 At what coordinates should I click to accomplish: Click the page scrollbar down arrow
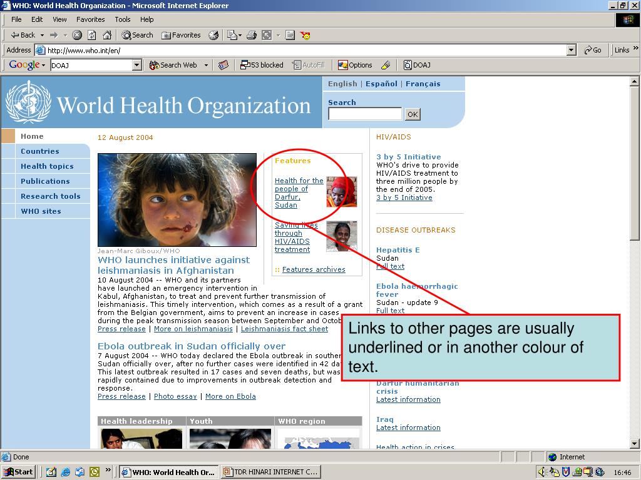[x=634, y=444]
